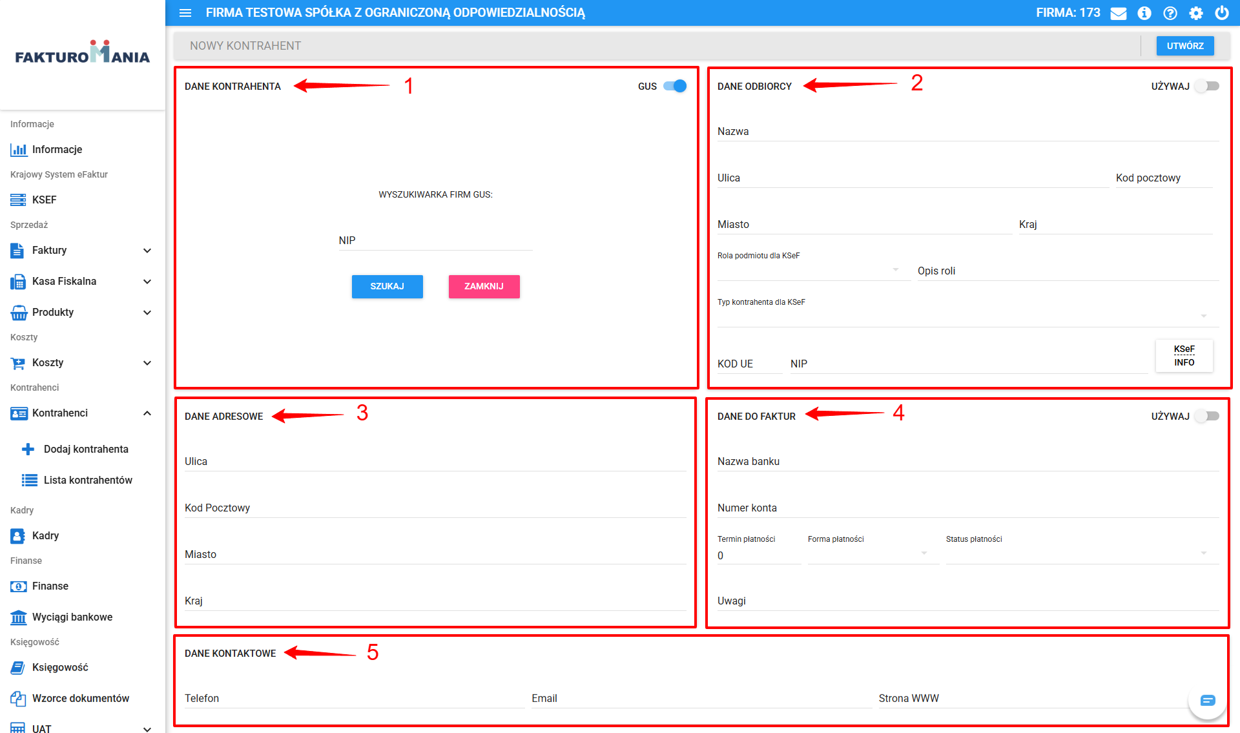The height and width of the screenshot is (733, 1240).
Task: Click the KSeF INFO button
Action: (x=1184, y=356)
